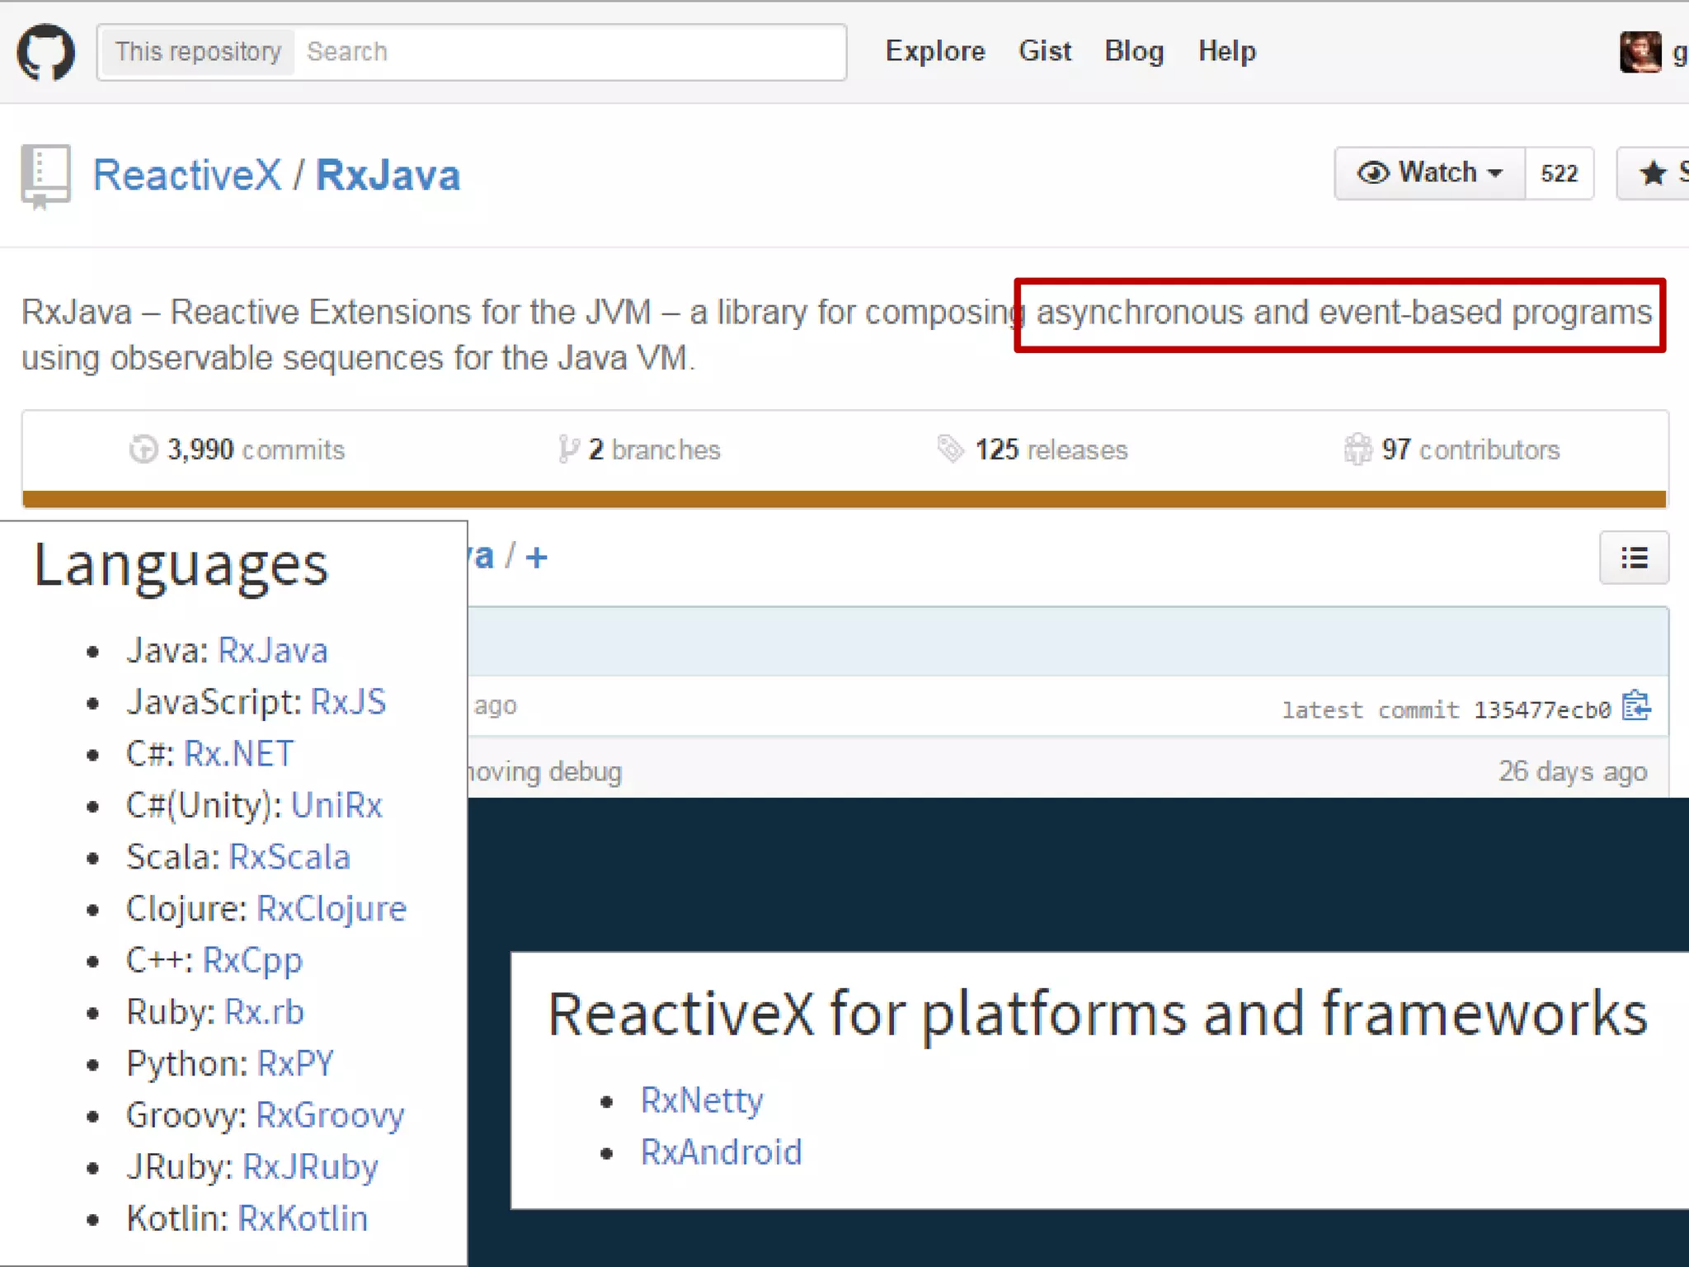Open the Gist menu item
Screen dimensions: 1689x1267
(x=1045, y=51)
